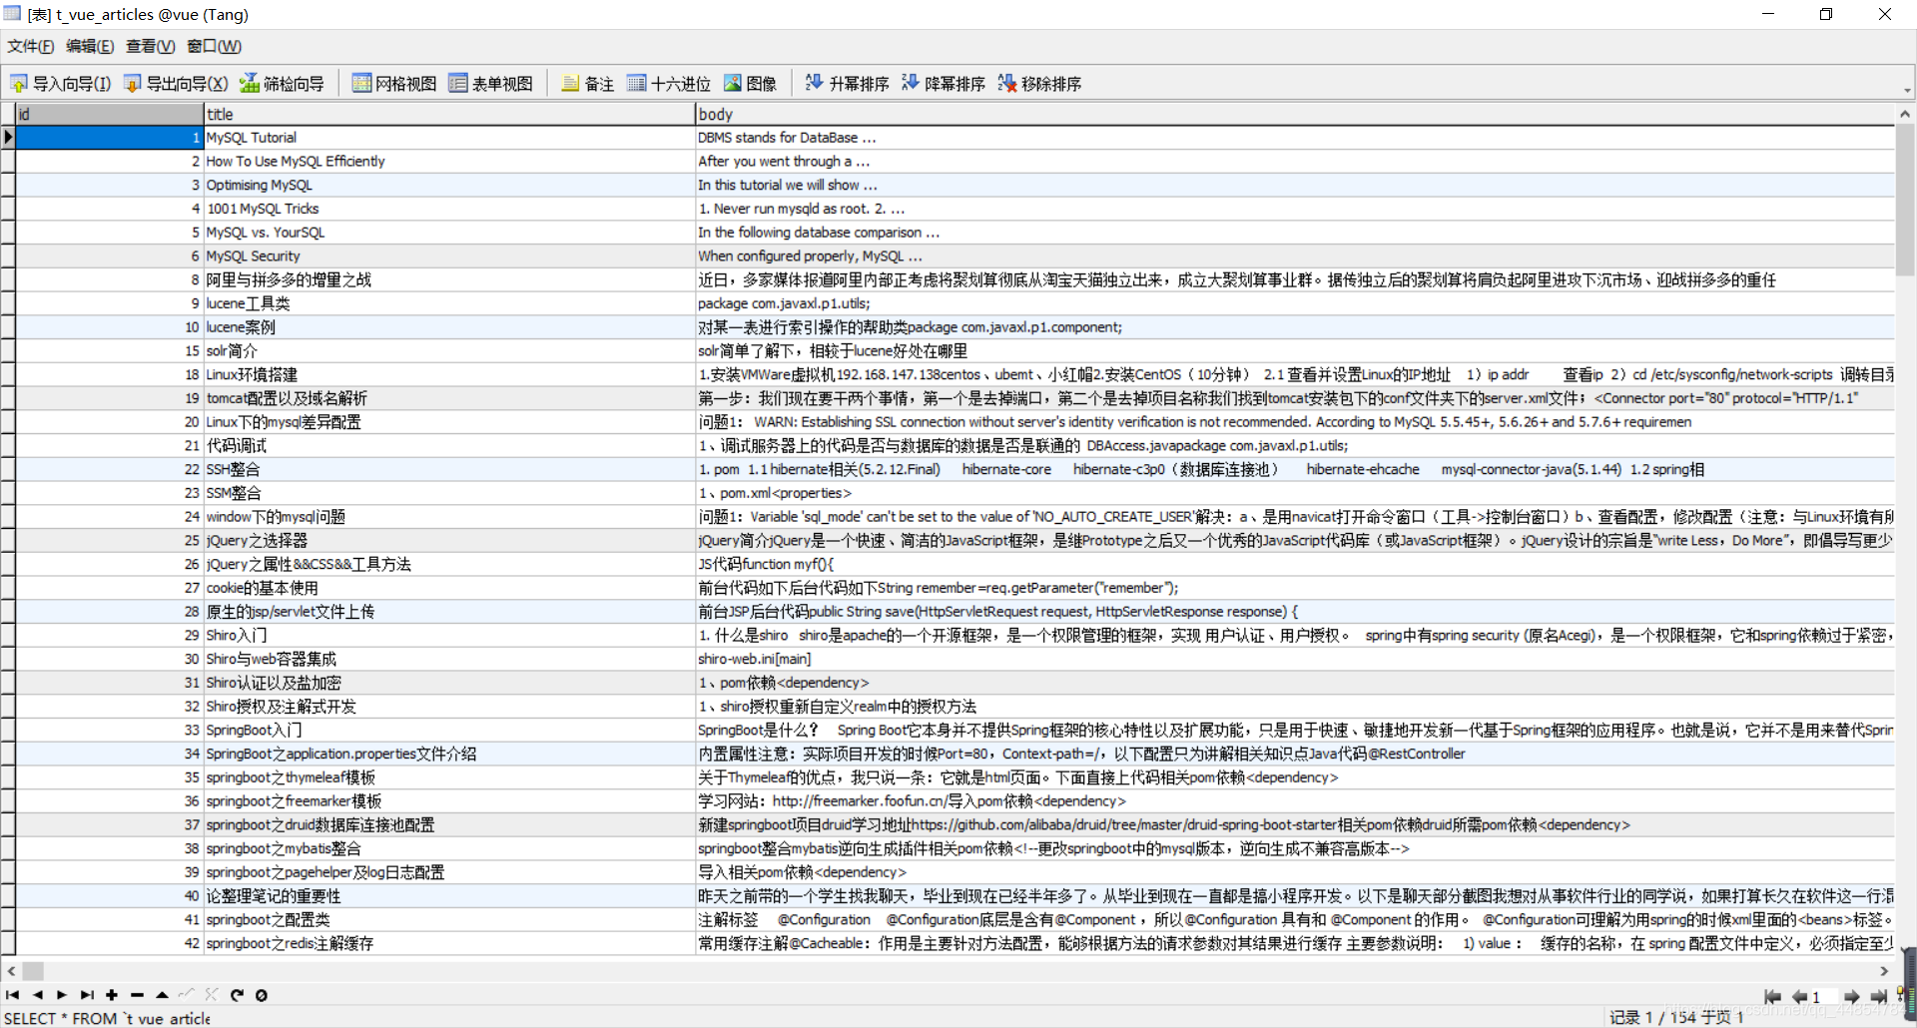The height and width of the screenshot is (1028, 1917).
Task: Open the memo (备注) viewer
Action: pos(587,84)
